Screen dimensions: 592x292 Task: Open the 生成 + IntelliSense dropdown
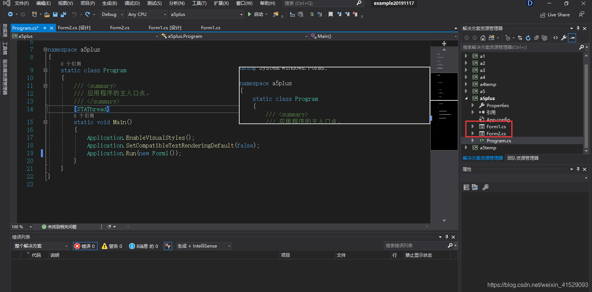point(204,246)
